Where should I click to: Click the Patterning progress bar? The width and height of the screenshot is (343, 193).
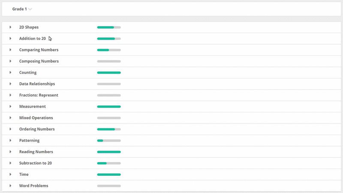(x=109, y=141)
